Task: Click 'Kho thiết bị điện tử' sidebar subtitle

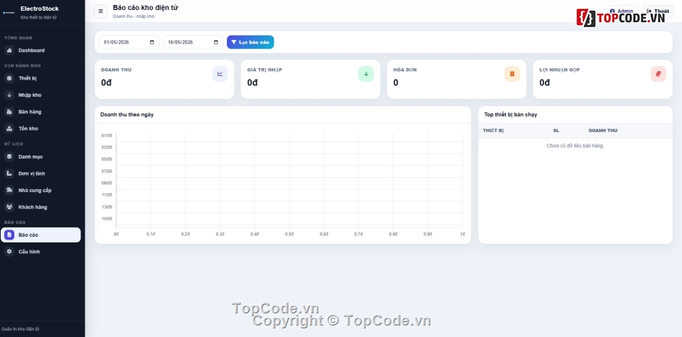Action: [38, 17]
